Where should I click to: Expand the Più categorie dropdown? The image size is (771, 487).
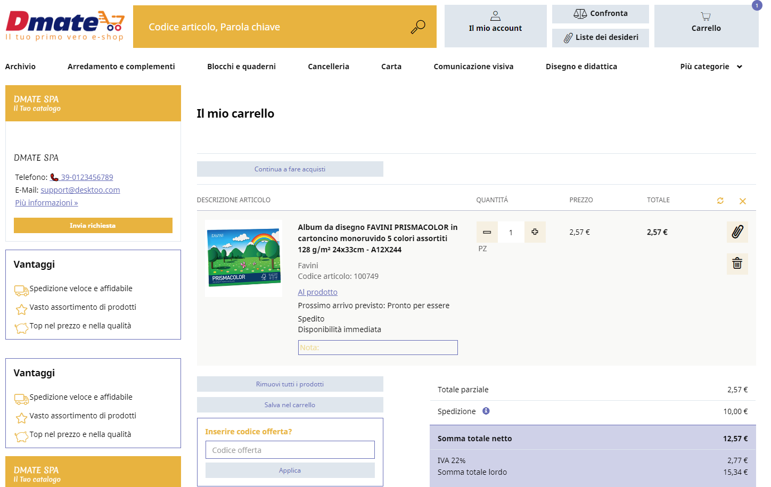click(x=711, y=67)
